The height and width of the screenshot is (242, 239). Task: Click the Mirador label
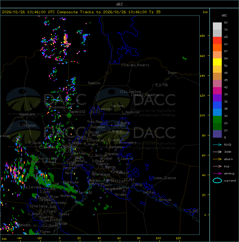(x=121, y=195)
